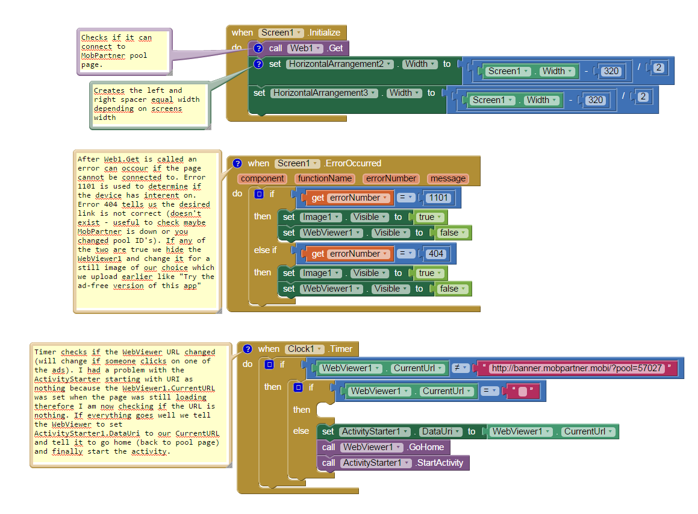Edit the 1101 number field
Screen dimensions: 698x514
tap(438, 198)
